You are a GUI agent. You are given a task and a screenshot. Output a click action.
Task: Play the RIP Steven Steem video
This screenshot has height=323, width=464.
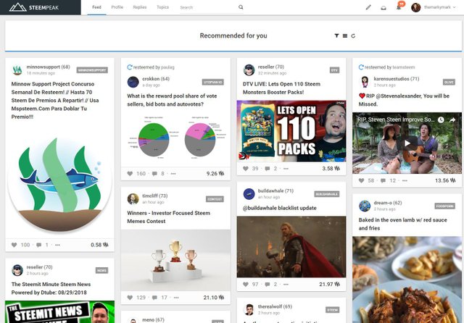point(407,143)
